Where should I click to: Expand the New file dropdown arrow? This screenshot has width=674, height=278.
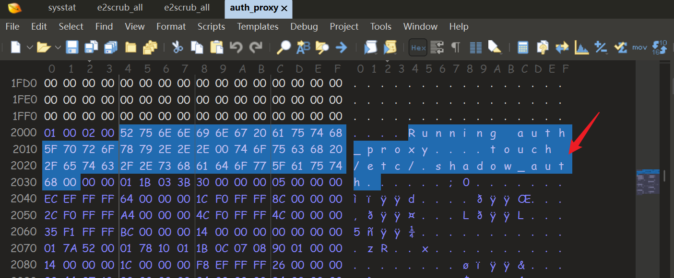[29, 47]
